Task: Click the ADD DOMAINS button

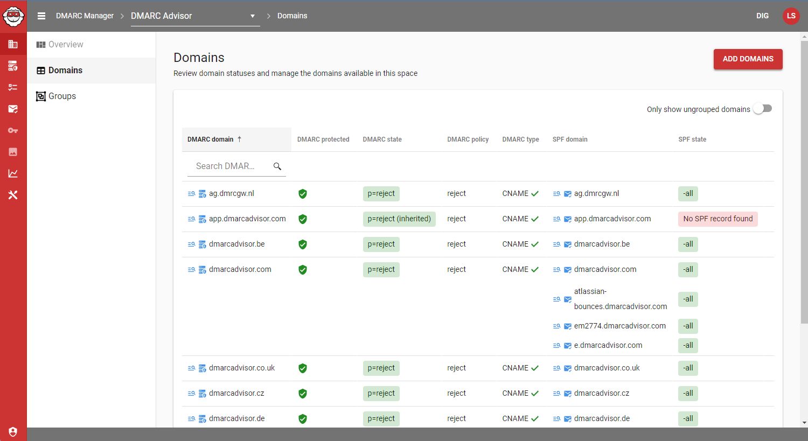Action: [x=748, y=59]
